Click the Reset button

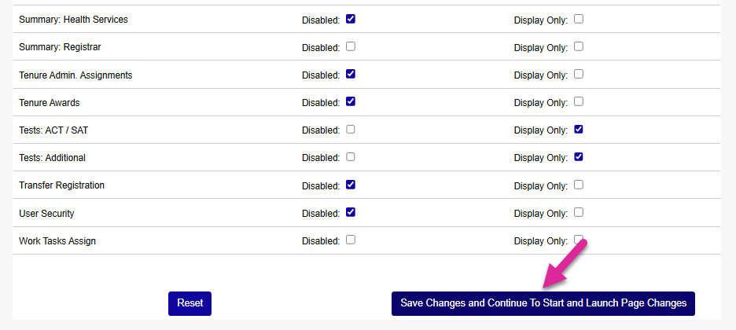(x=190, y=303)
